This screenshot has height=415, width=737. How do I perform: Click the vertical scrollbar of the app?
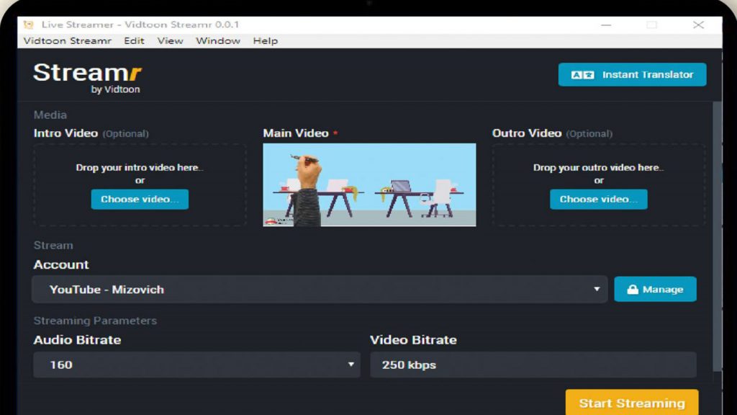[717, 236]
